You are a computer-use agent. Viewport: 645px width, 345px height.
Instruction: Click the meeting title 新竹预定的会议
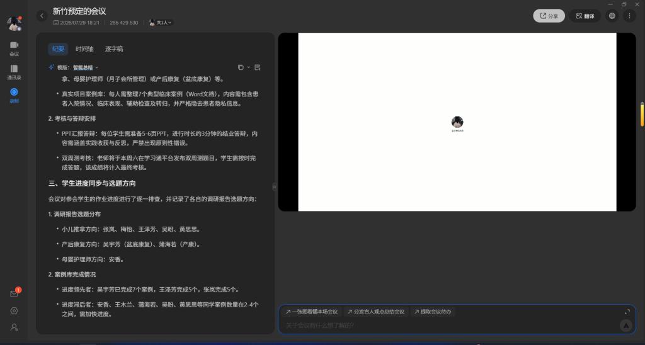[79, 11]
